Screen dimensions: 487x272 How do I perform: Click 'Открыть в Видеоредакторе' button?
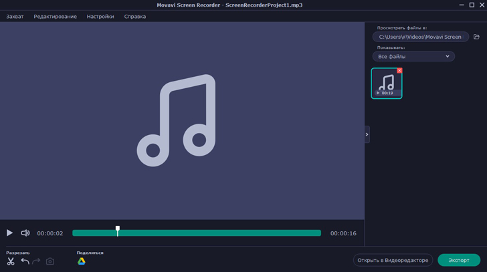393,260
